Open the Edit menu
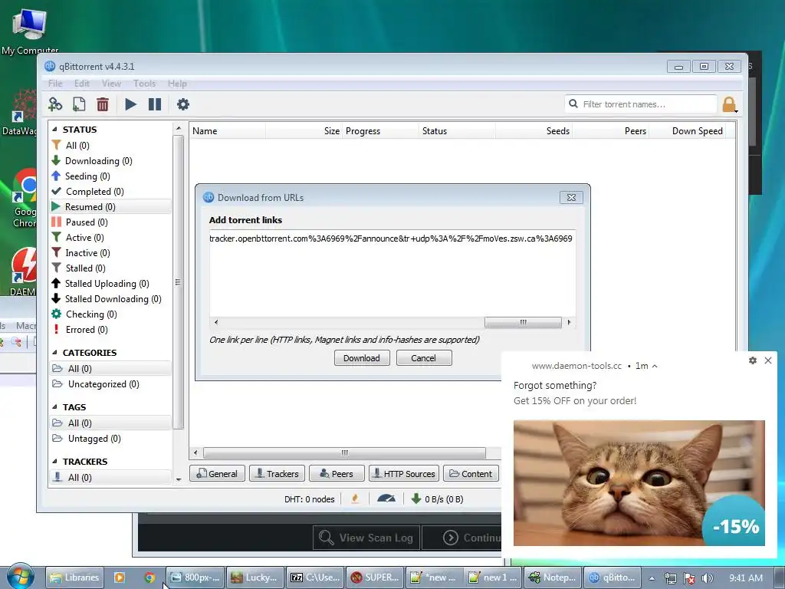This screenshot has height=589, width=785. point(81,83)
